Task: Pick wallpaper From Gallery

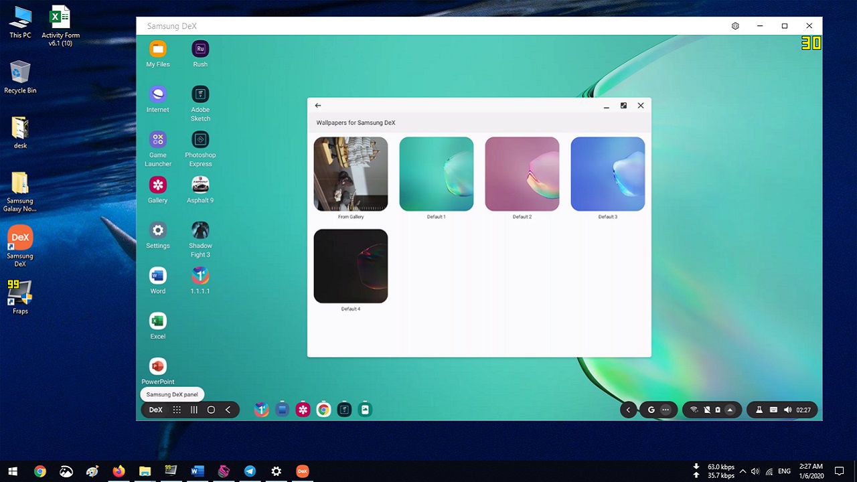Action: click(351, 174)
